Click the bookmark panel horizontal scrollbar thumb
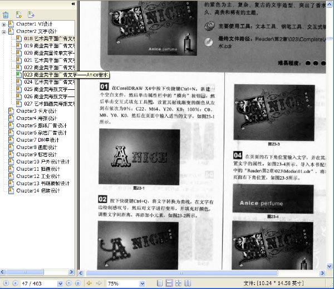 coord(25,272)
